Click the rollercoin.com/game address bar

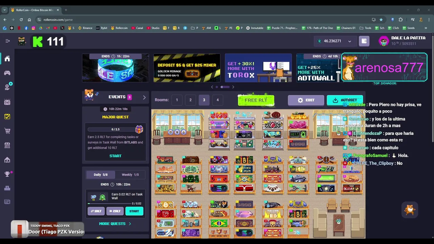point(203,20)
